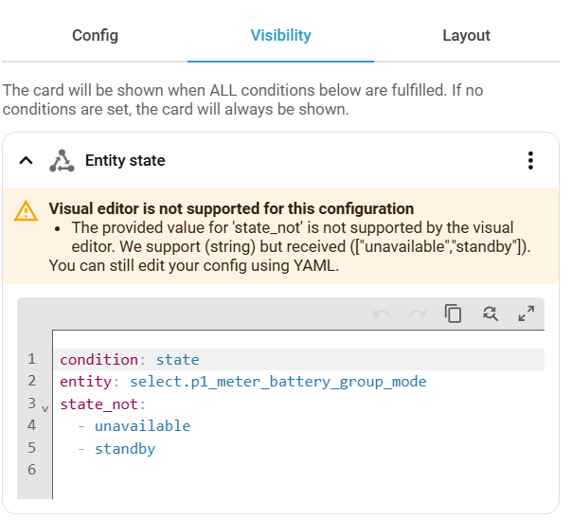Expand YAML editor to fullscreen
572x520 pixels.
pyautogui.click(x=527, y=314)
